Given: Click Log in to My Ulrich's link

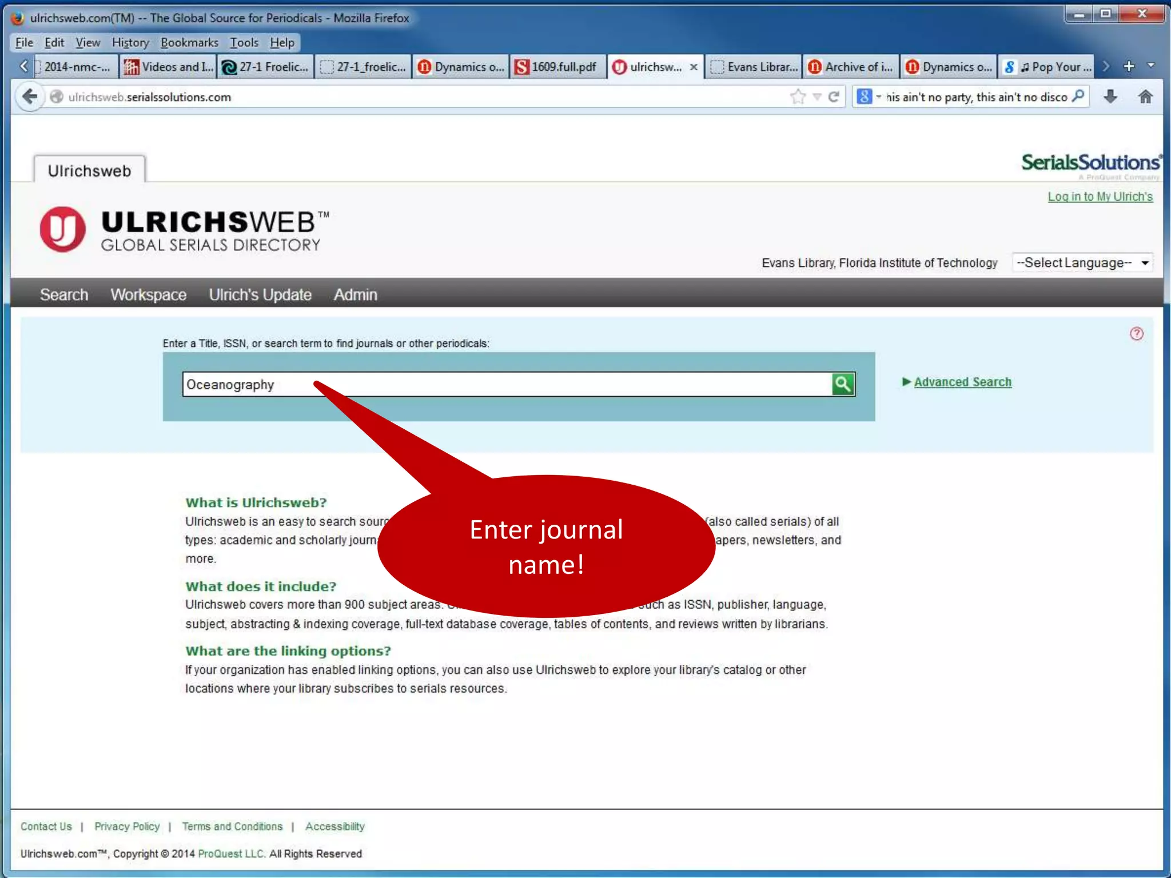Looking at the screenshot, I should point(1100,197).
